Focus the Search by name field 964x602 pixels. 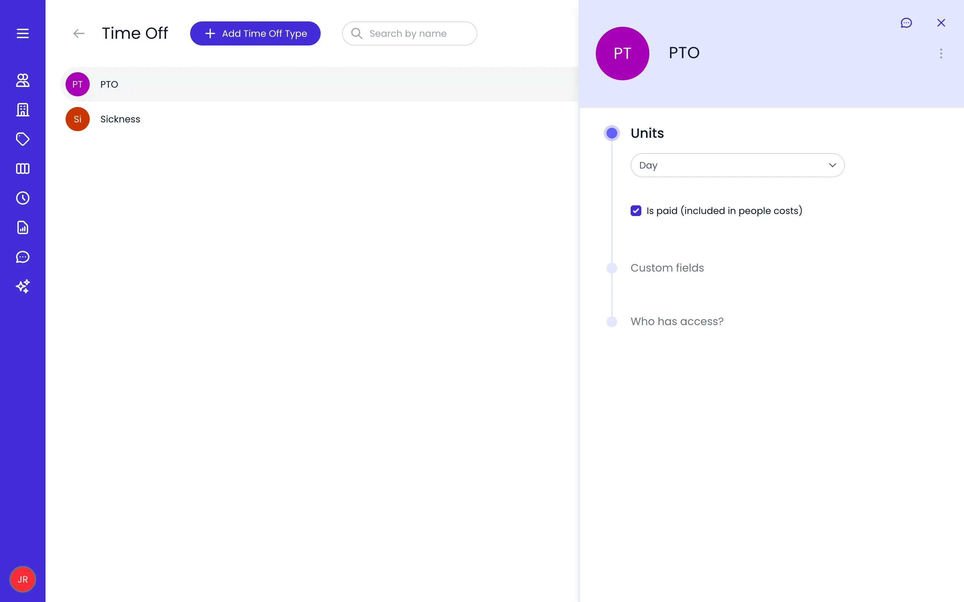point(409,33)
